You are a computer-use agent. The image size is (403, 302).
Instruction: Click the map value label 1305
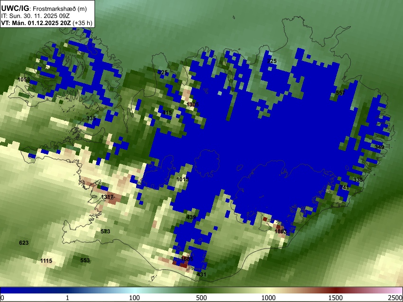point(193,105)
